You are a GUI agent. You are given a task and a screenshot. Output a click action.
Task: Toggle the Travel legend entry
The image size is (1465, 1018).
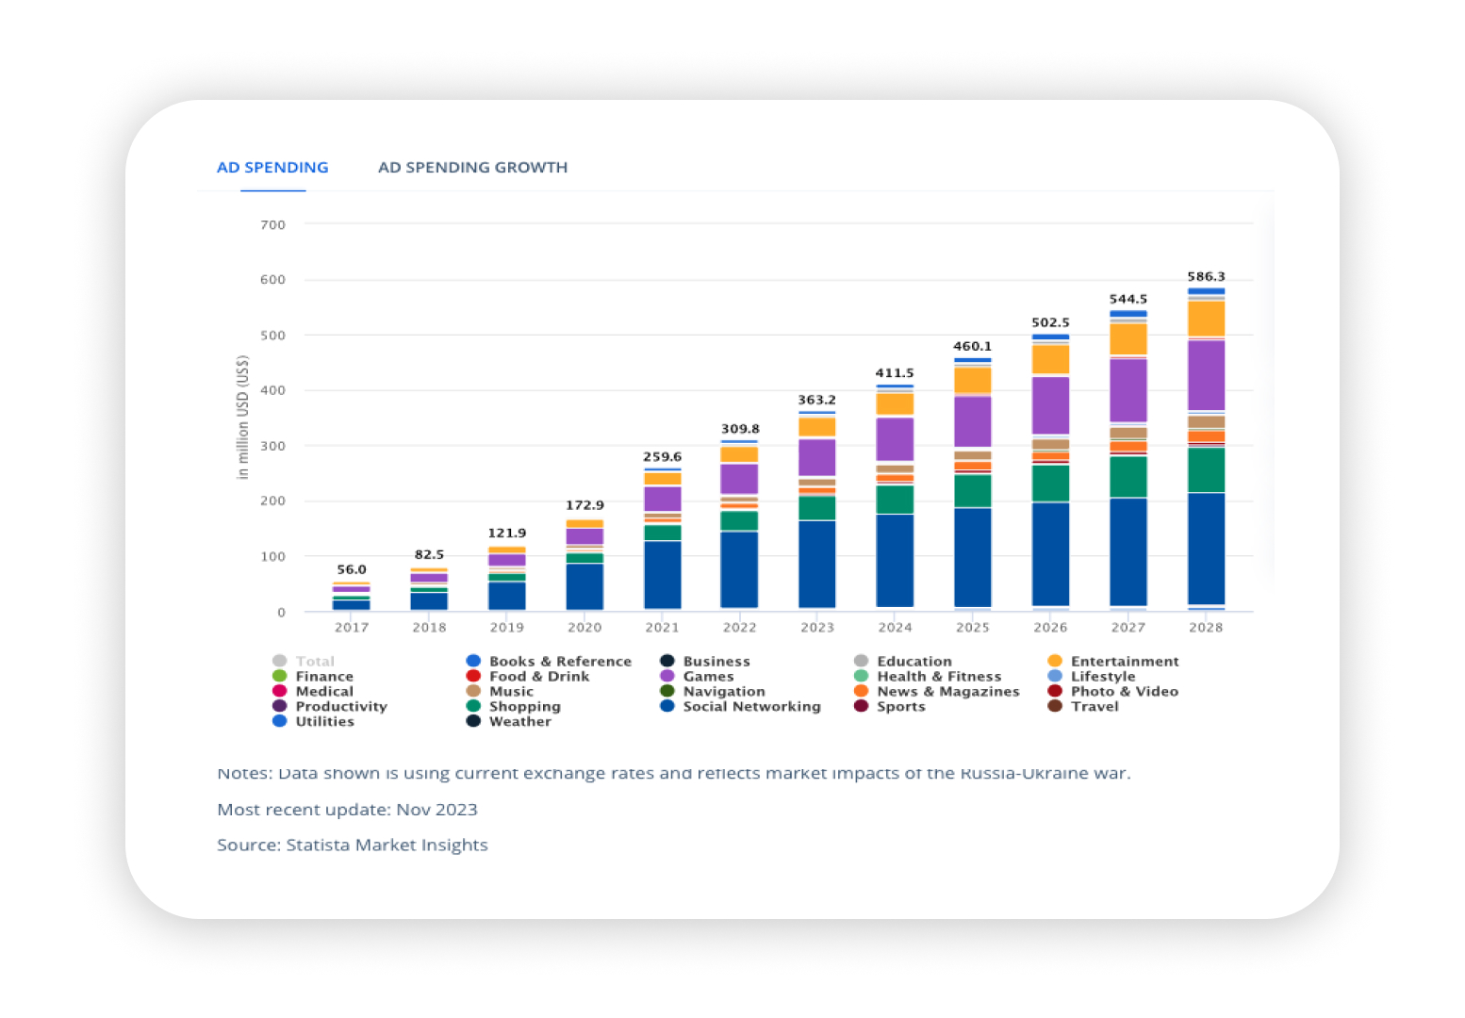coord(1083,706)
